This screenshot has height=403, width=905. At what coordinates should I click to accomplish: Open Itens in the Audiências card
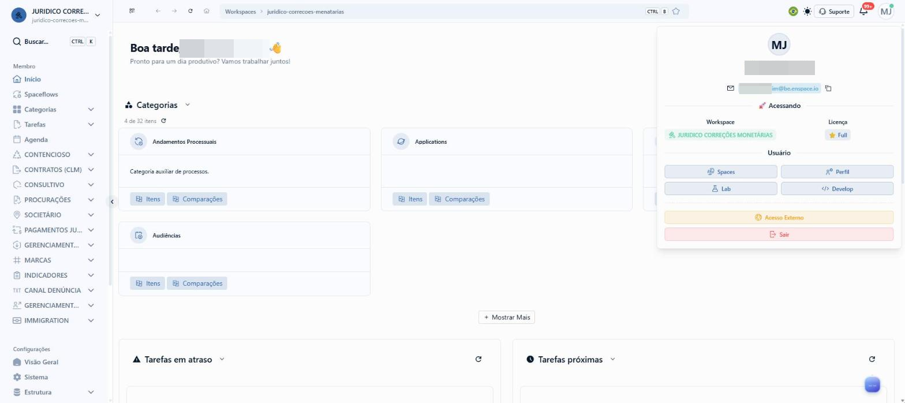[x=147, y=283]
